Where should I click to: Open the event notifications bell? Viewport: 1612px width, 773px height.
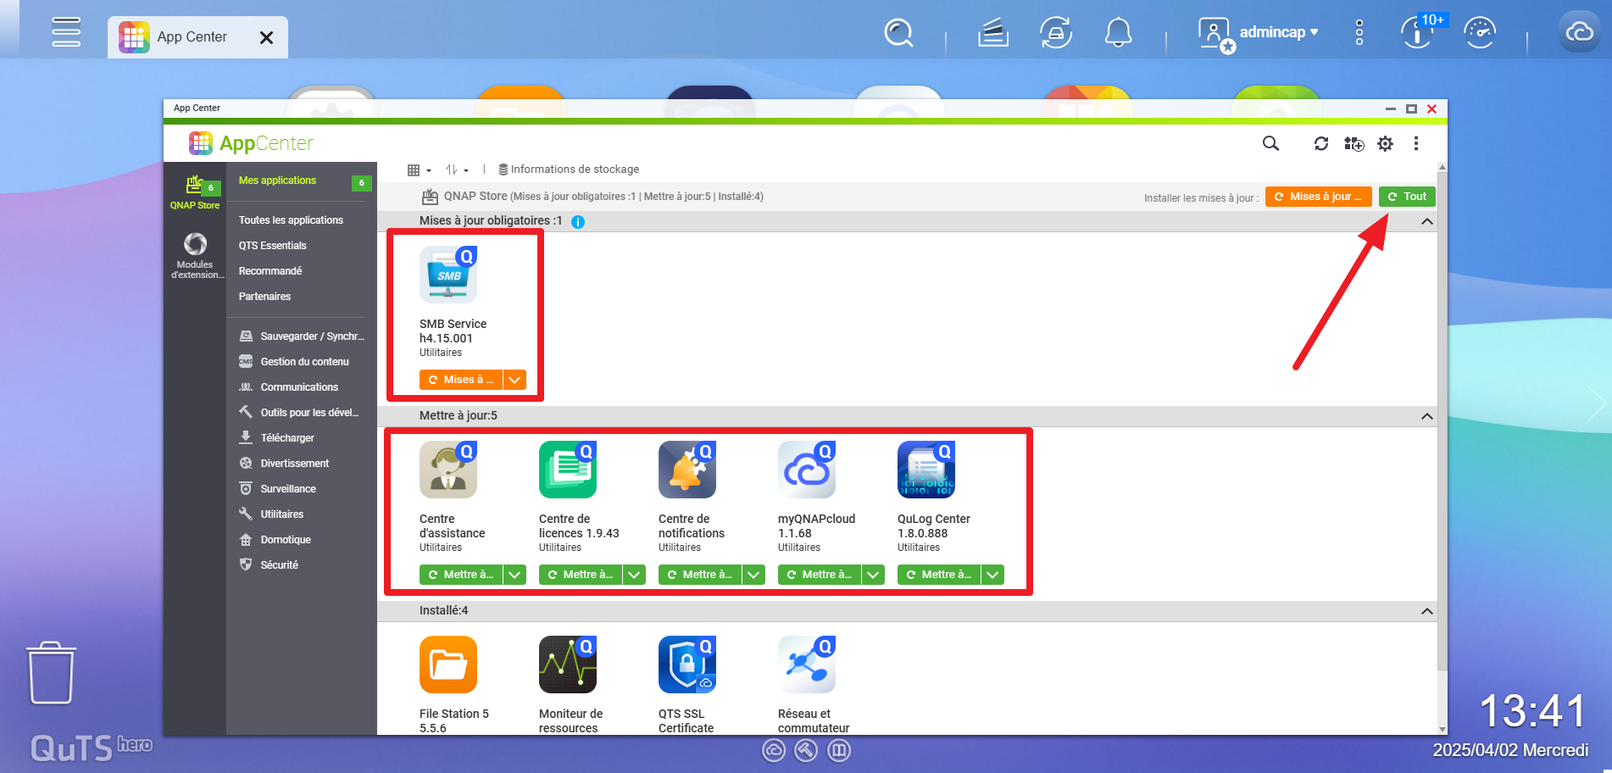[x=1119, y=33]
